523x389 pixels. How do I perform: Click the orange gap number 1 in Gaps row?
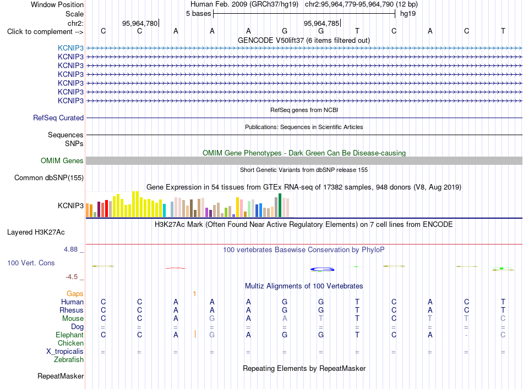pyautogui.click(x=194, y=293)
